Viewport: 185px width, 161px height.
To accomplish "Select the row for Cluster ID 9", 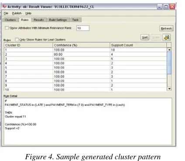I will click(x=86, y=85).
